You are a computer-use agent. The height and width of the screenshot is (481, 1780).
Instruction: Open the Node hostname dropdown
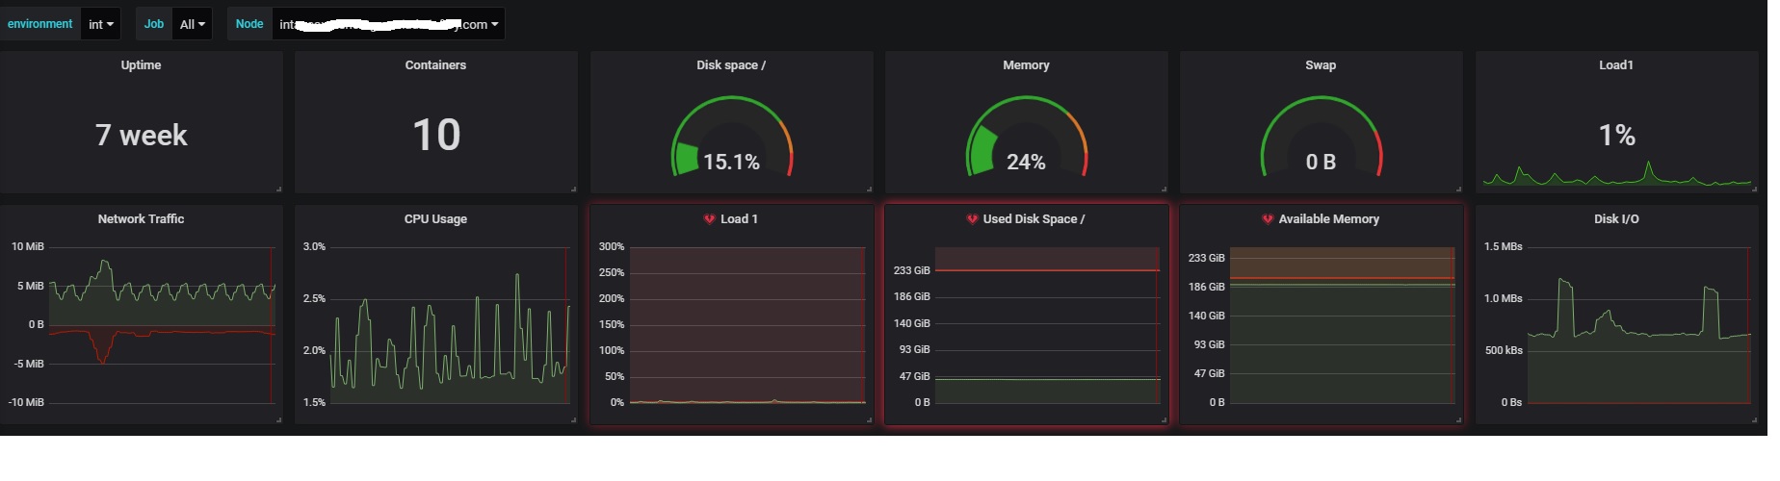click(x=388, y=24)
